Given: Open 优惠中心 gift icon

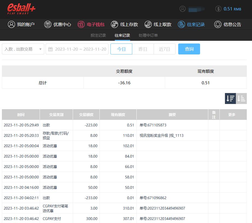Looking at the screenshot, I should [48, 24].
